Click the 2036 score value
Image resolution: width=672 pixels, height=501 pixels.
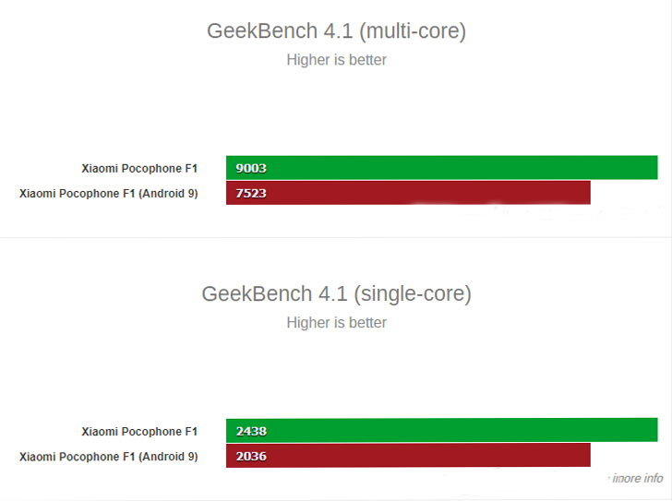251,456
